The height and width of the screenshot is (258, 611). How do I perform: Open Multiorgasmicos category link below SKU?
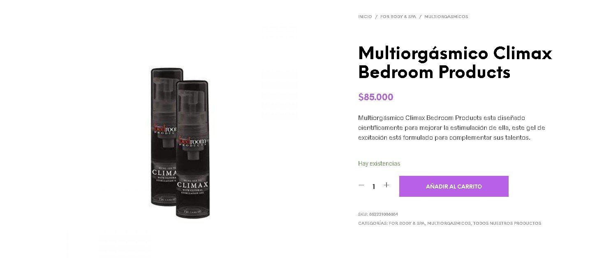click(449, 223)
